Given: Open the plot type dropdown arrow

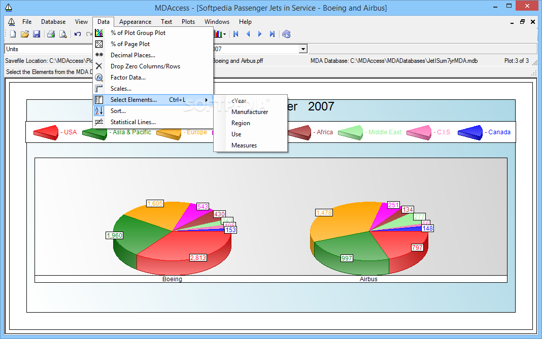Looking at the screenshot, I should coord(225,34).
